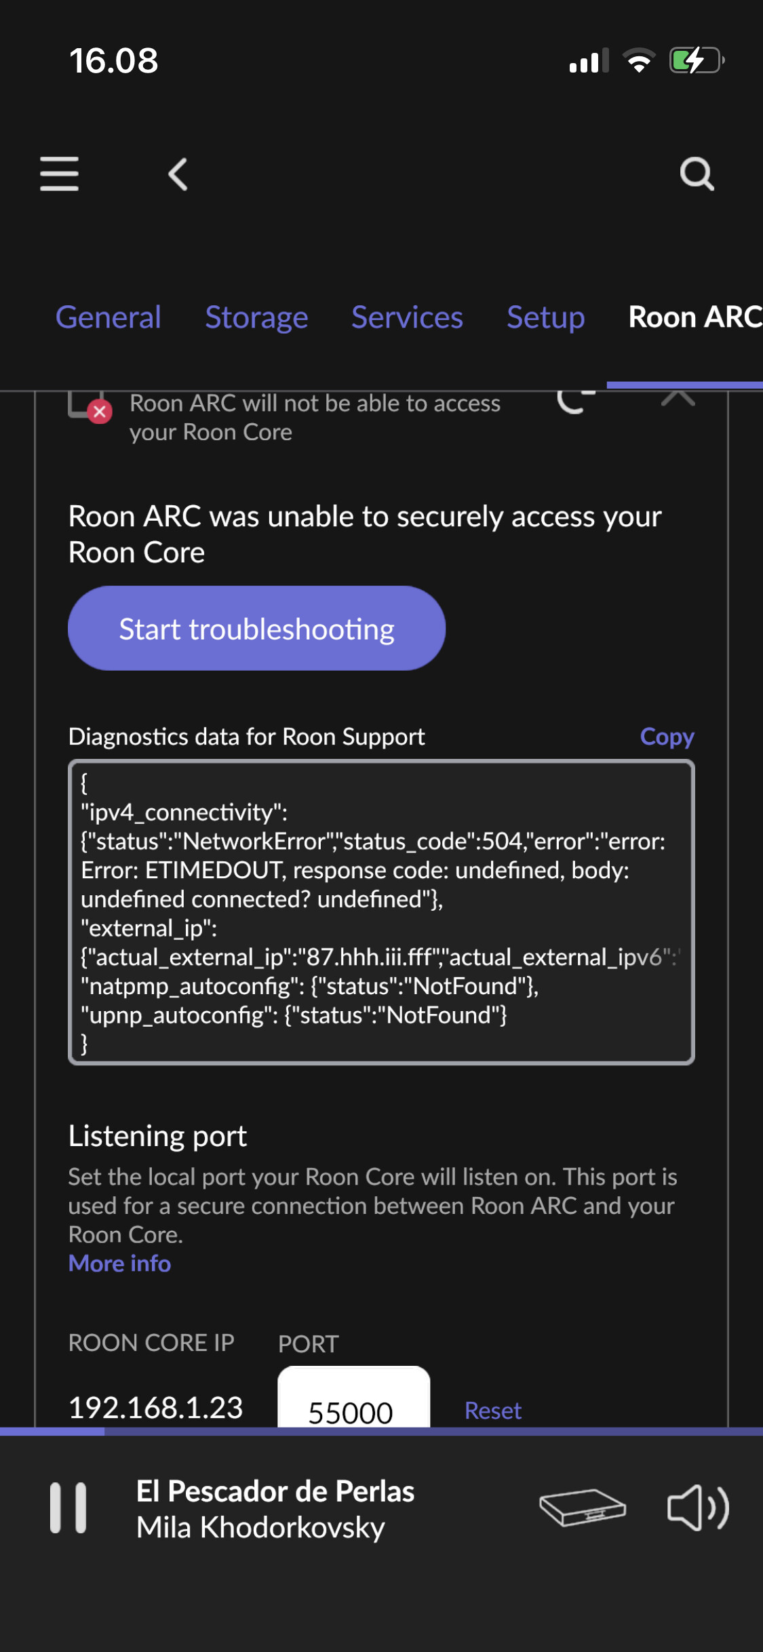The height and width of the screenshot is (1652, 763).
Task: Copy the diagnostics data
Action: point(667,736)
